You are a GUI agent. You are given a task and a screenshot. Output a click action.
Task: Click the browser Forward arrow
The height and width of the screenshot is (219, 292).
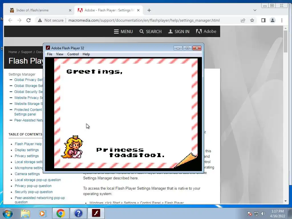tap(19, 20)
